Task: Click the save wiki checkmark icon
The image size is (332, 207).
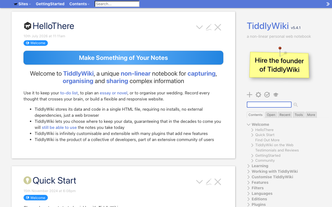Action: click(267, 95)
